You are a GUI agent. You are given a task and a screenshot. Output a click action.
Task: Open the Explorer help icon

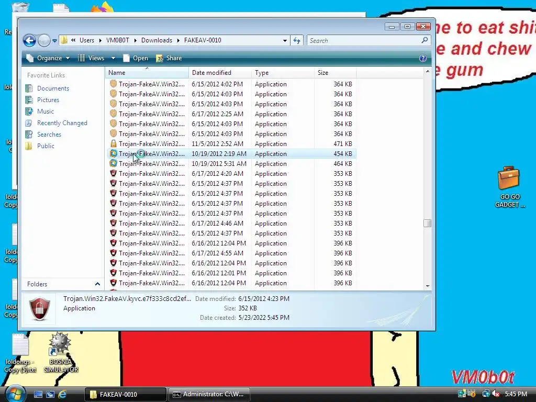click(x=423, y=58)
